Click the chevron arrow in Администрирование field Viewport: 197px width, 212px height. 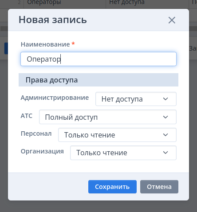click(x=165, y=99)
